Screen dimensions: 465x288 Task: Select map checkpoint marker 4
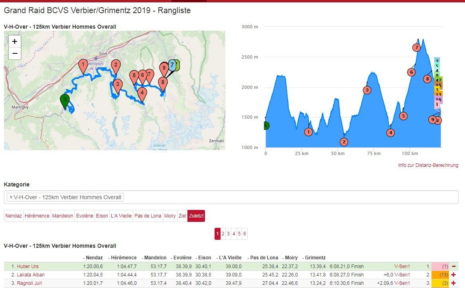[142, 94]
